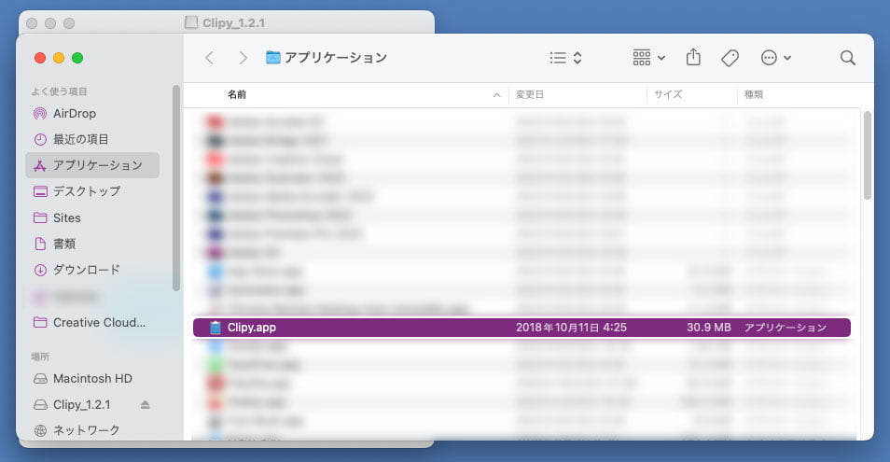This screenshot has width=890, height=462.
Task: Open デスクトップ in the sidebar
Action: tap(86, 191)
